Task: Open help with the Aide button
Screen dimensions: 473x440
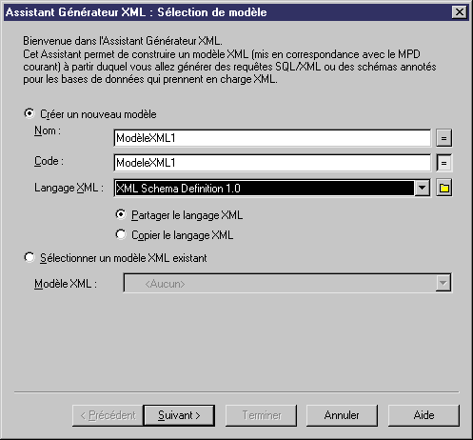Action: [x=424, y=415]
